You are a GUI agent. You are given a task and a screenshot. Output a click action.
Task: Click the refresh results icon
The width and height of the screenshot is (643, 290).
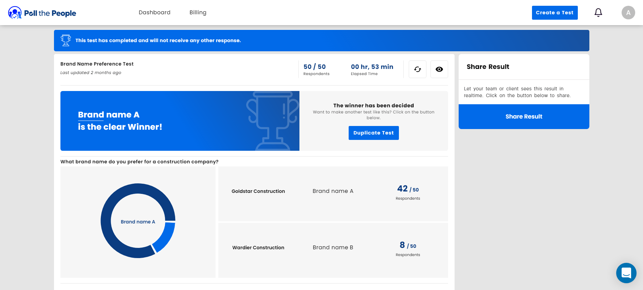click(417, 69)
